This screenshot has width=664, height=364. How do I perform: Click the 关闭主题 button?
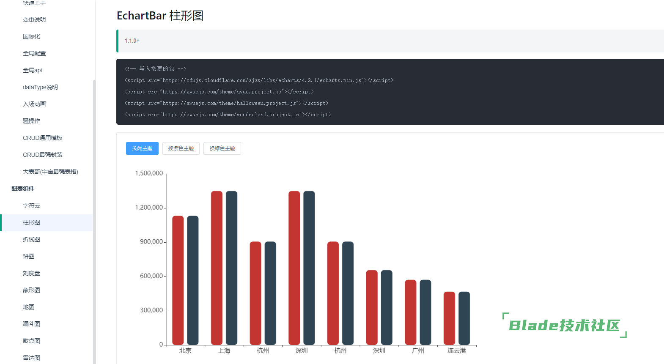click(x=142, y=148)
